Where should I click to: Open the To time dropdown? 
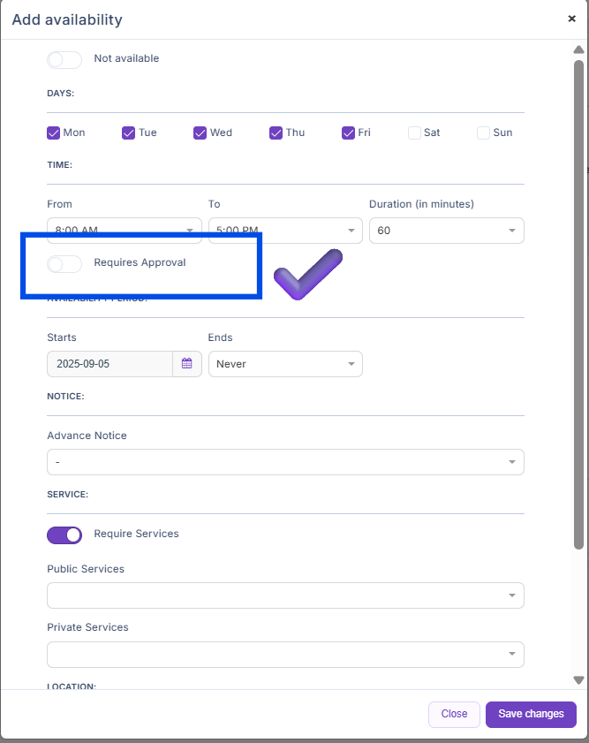tap(285, 231)
